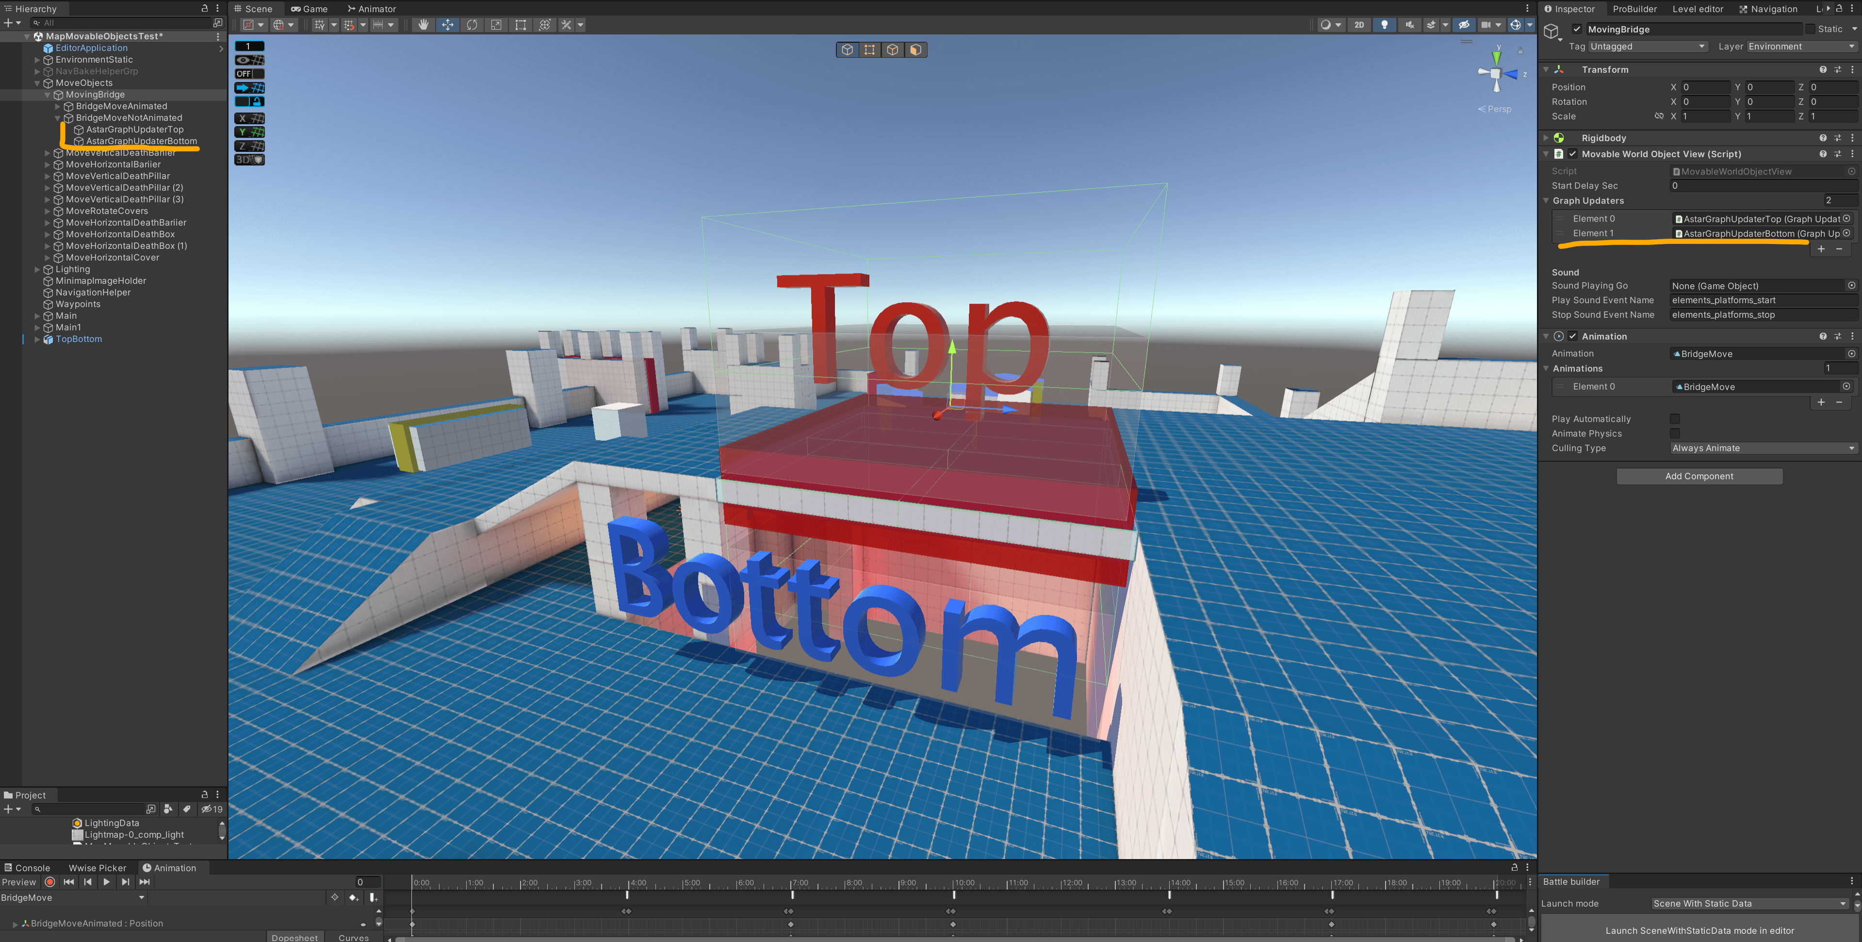Image resolution: width=1862 pixels, height=942 pixels.
Task: Select the Hand view tool
Action: 424,25
